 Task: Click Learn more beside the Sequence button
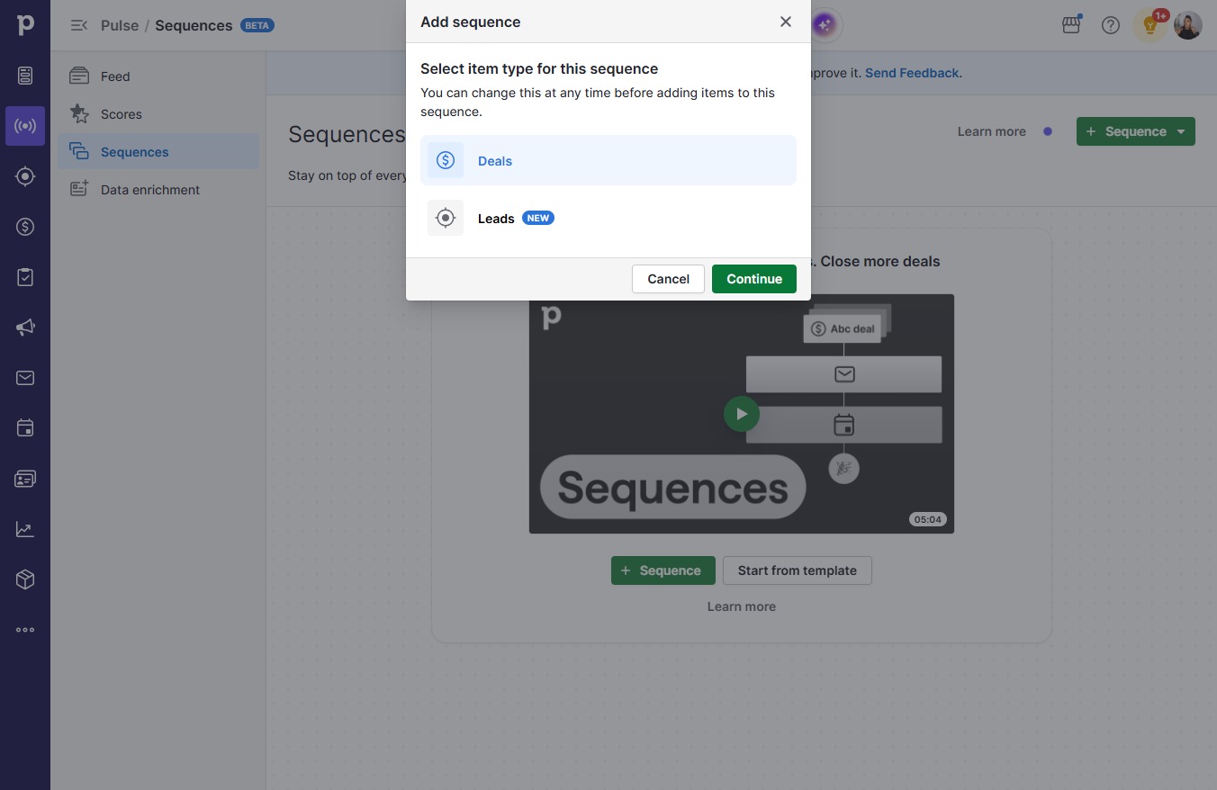point(991,131)
